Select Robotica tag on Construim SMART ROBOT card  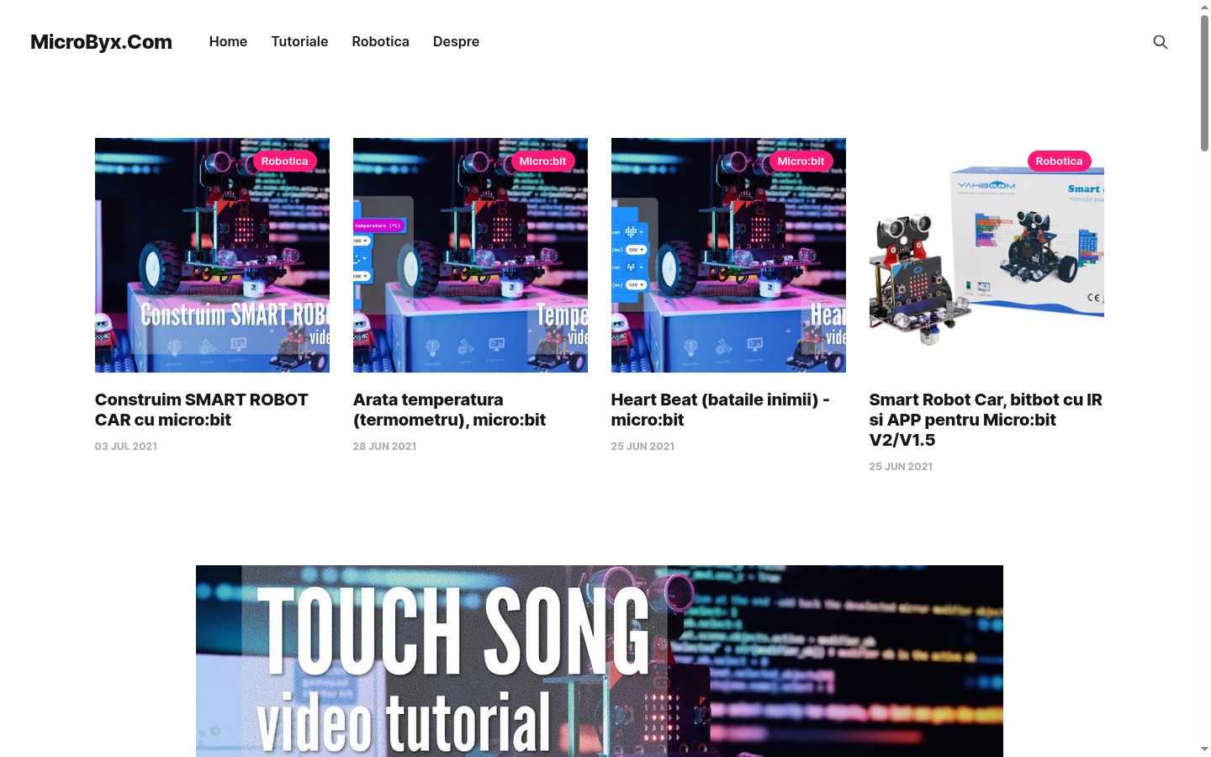284,161
